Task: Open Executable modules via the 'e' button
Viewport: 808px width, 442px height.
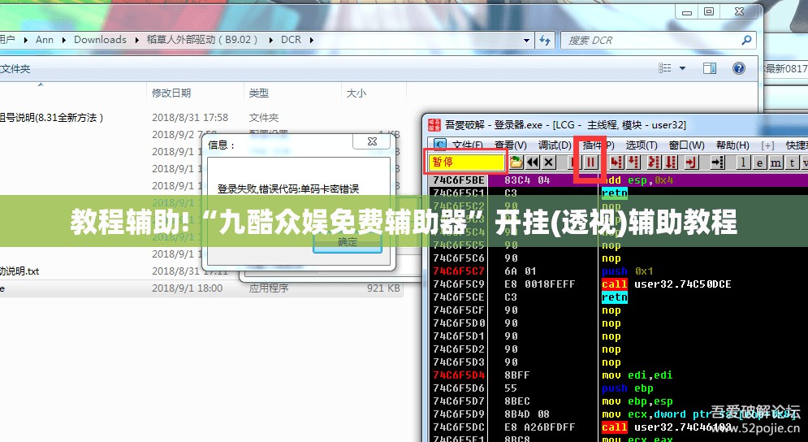Action: (759, 162)
